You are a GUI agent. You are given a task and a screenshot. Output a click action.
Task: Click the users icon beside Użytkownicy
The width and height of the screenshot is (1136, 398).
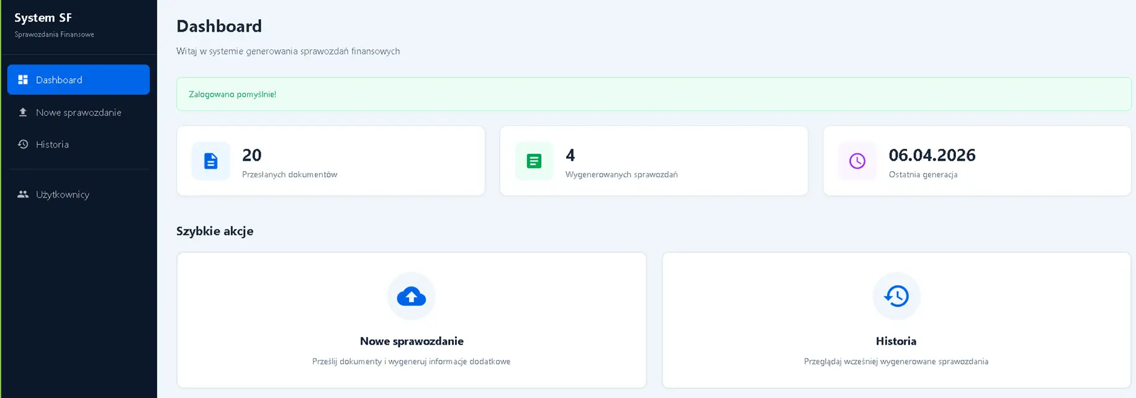[23, 194]
